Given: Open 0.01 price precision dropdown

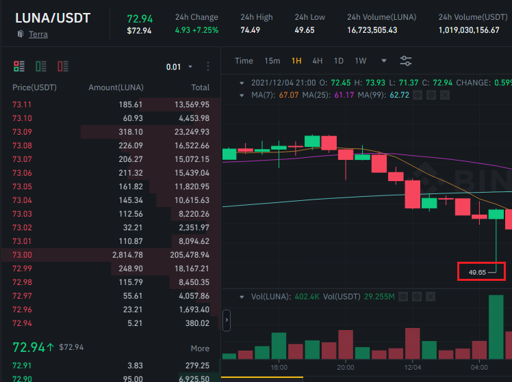Looking at the screenshot, I should point(179,67).
